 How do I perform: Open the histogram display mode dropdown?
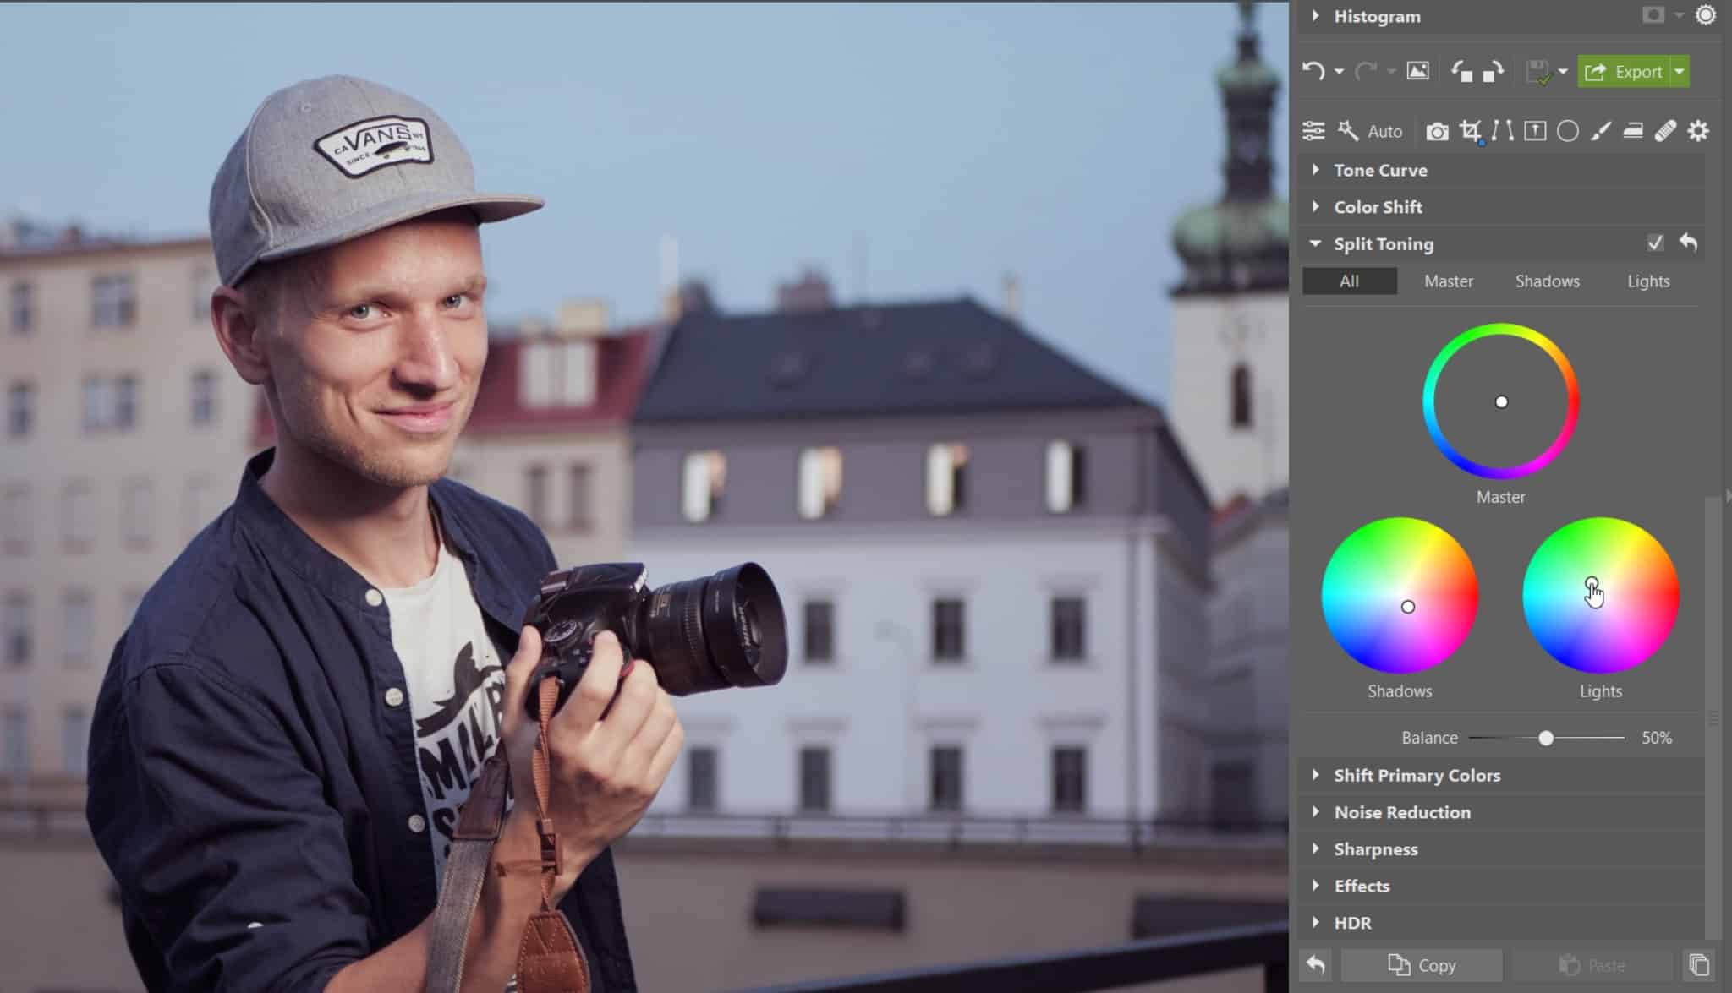tap(1679, 15)
